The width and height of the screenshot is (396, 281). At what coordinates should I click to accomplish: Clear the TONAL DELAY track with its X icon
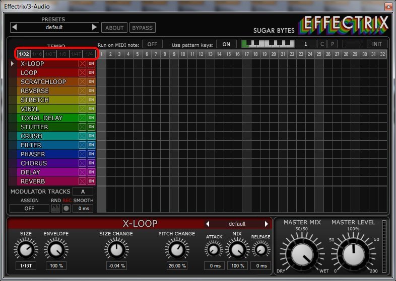82,118
